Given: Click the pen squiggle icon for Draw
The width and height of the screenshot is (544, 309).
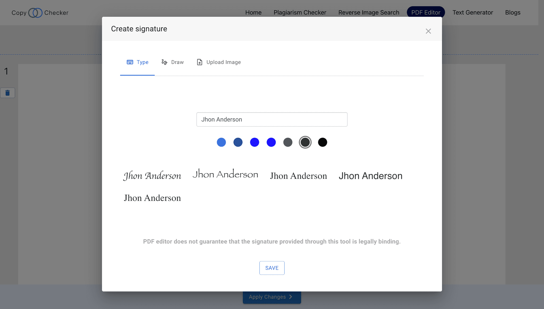Looking at the screenshot, I should pos(164,62).
